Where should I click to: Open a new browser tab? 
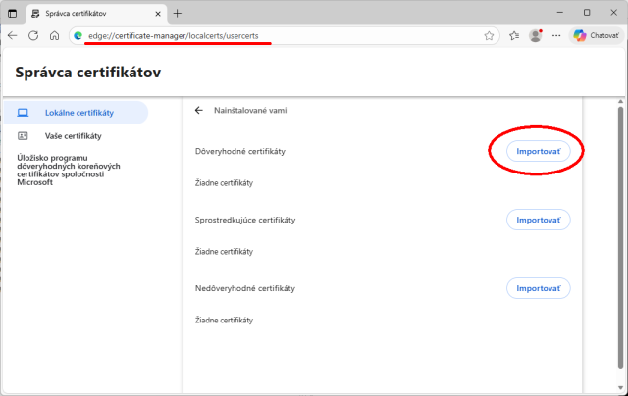(x=178, y=13)
